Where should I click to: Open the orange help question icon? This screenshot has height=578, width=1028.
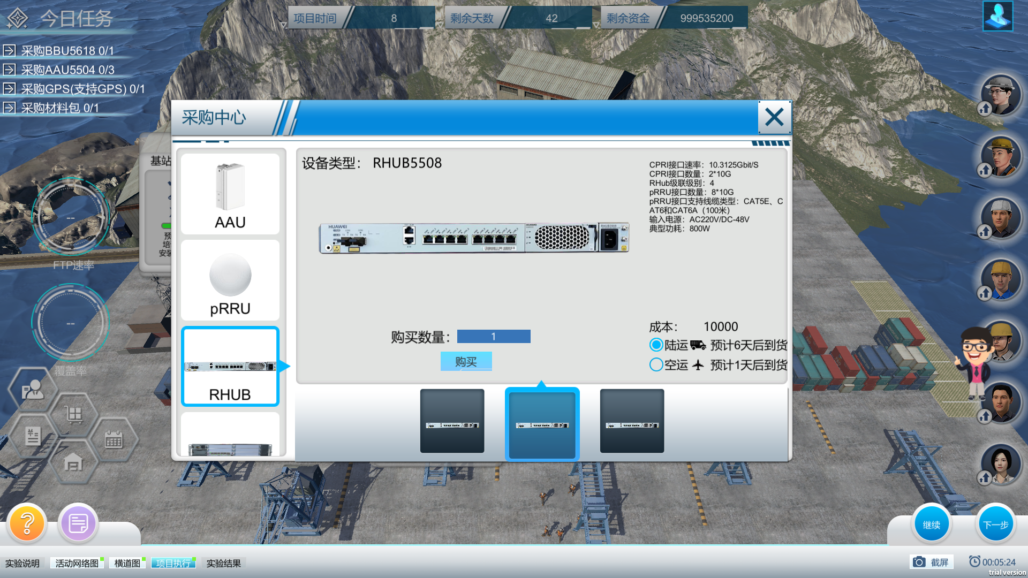(27, 523)
